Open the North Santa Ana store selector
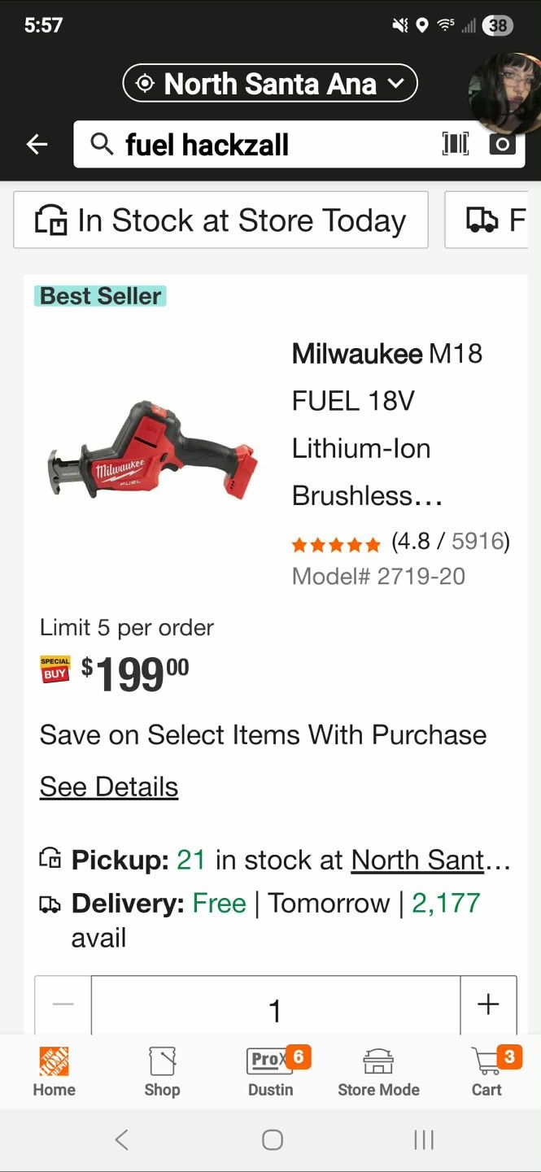 pos(269,82)
